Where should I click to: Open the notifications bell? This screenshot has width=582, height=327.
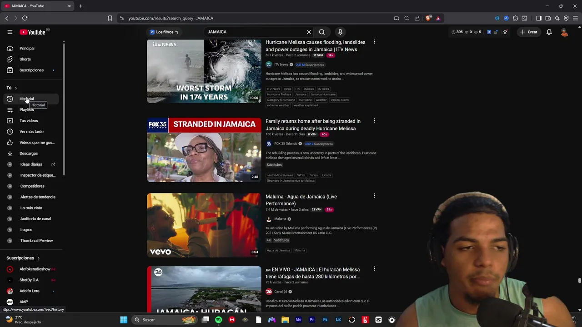click(x=549, y=32)
